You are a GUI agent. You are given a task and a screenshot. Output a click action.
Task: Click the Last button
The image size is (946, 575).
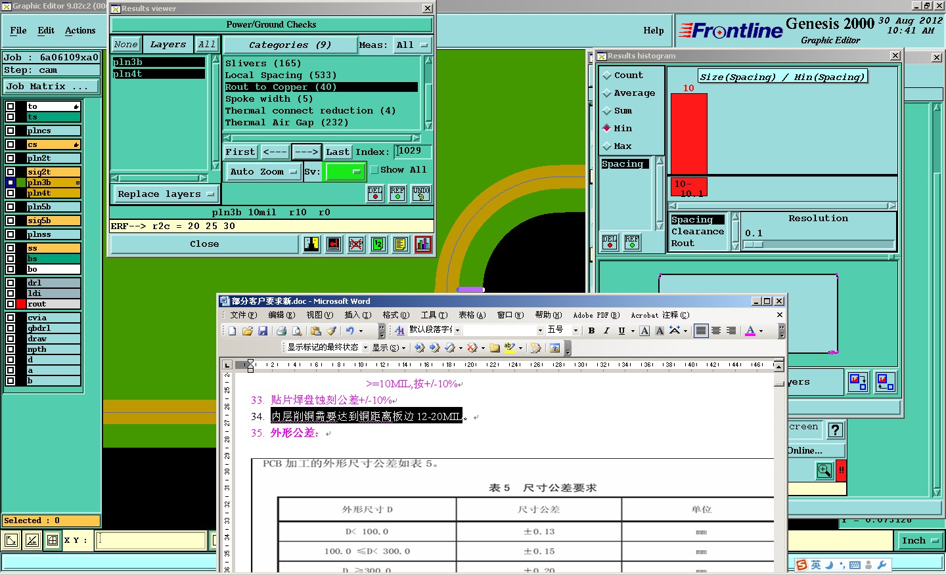click(x=338, y=152)
